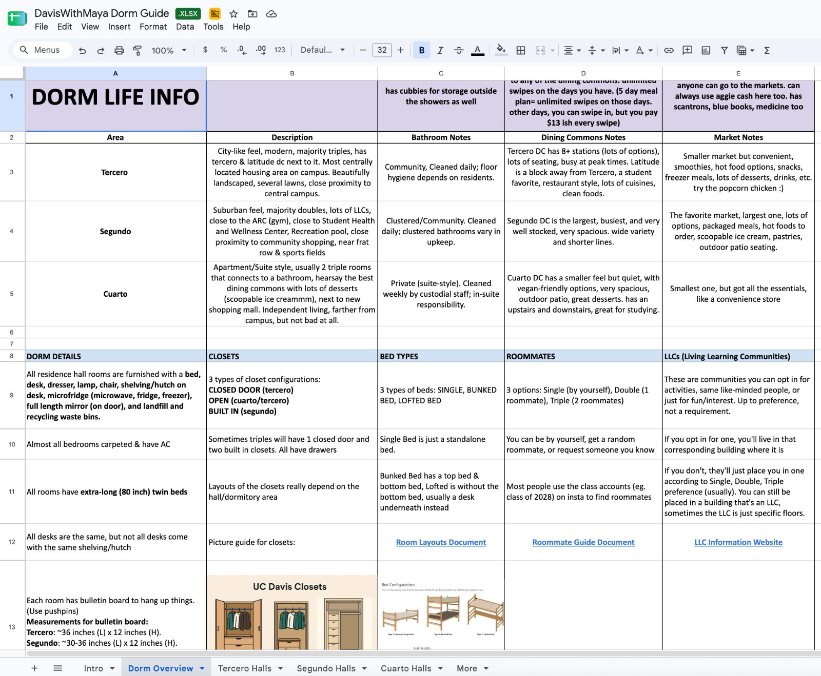Select the Segundo area cell

(x=115, y=231)
